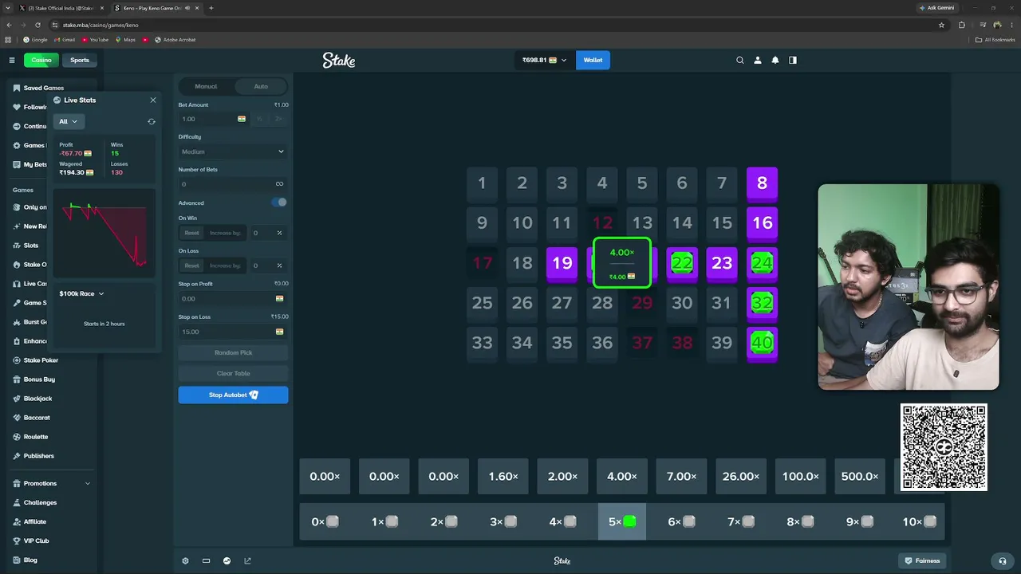This screenshot has height=574, width=1021.
Task: Expand the $100k Race dropdown
Action: [x=81, y=293]
